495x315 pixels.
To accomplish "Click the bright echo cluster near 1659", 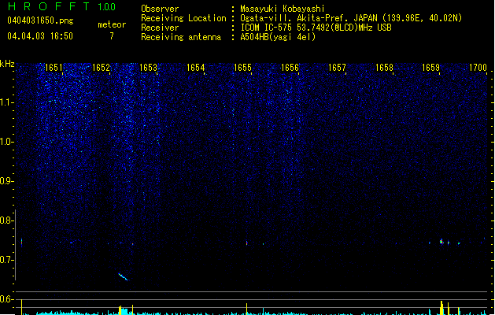I will [x=441, y=242].
